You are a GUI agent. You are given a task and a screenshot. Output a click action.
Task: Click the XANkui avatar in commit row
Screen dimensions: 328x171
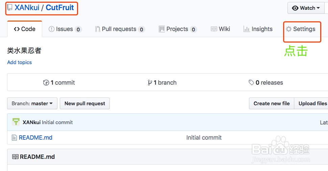[x=16, y=122]
